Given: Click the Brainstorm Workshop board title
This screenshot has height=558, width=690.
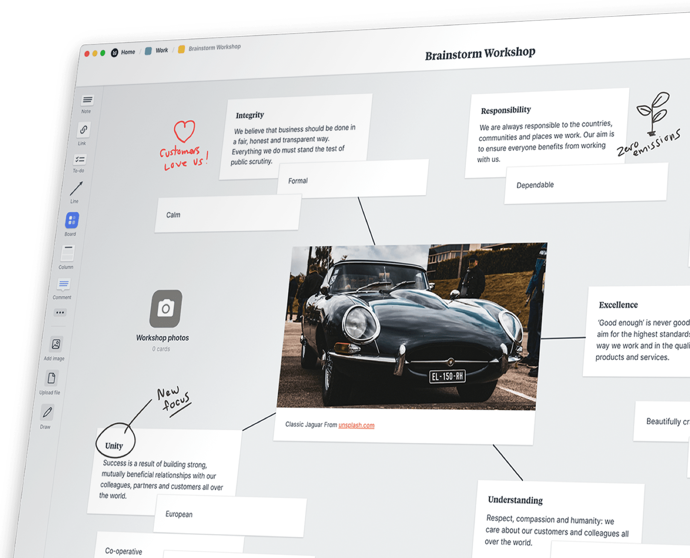Looking at the screenshot, I should coord(480,53).
